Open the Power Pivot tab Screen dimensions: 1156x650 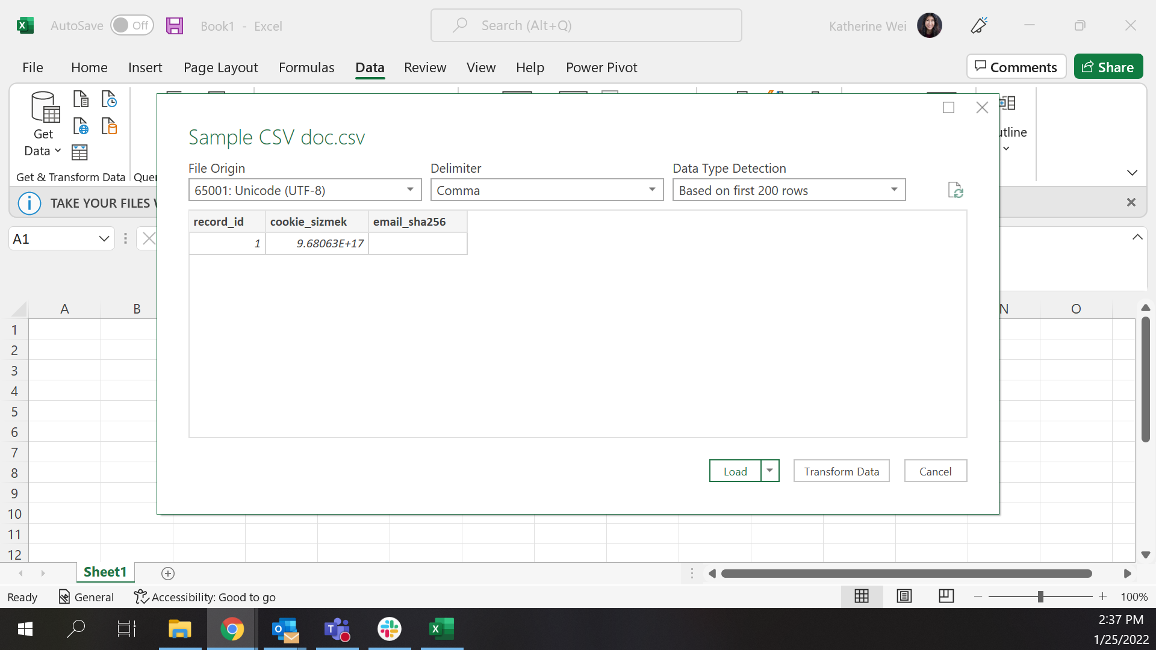click(x=601, y=67)
